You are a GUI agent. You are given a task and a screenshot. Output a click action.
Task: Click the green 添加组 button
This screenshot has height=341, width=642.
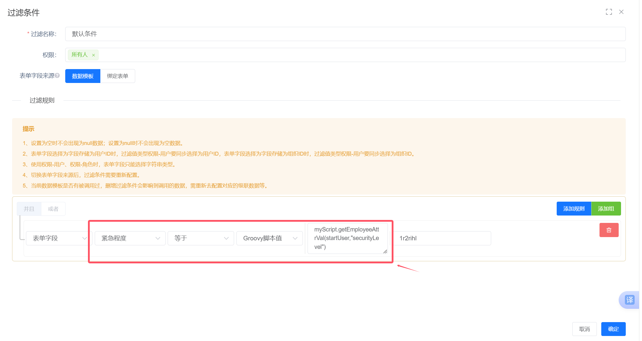pyautogui.click(x=606, y=209)
